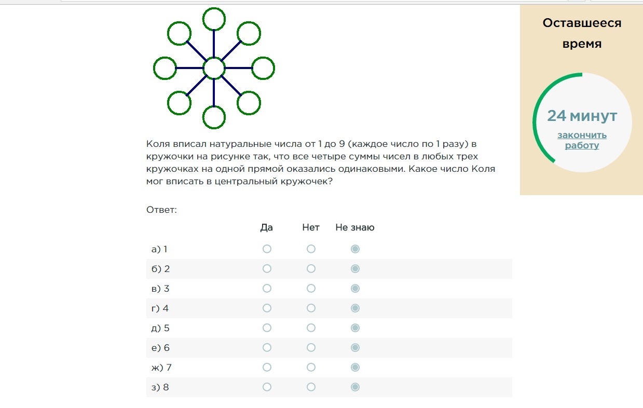
Task: Choose "Да" for answer в) 3
Action: (x=267, y=289)
